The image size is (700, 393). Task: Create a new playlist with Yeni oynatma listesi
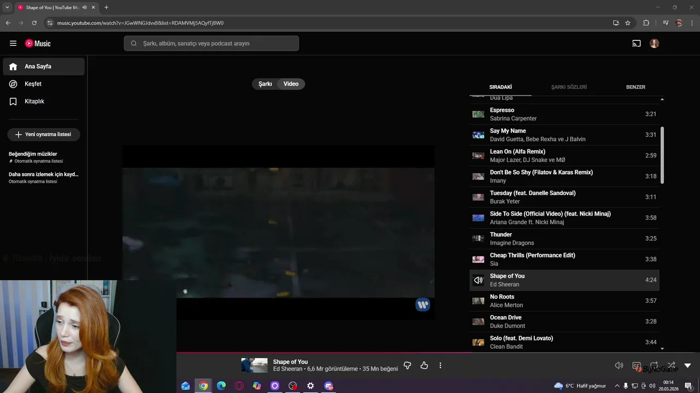44,134
